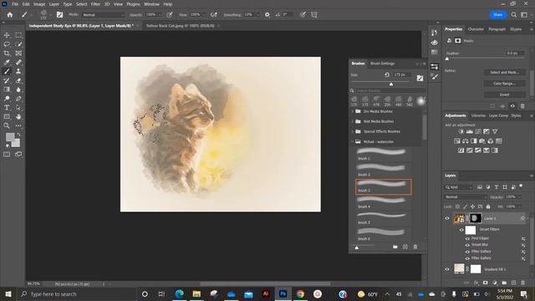Open the layer blend mode Normal dropdown

[x=466, y=197]
